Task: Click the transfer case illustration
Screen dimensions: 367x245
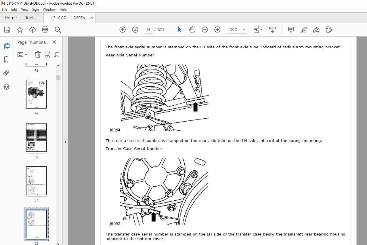Action: click(164, 191)
